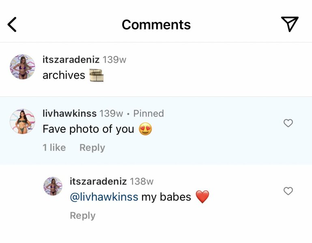Viewport: 312px width, 243px height.
Task: Tap the 'archives' caption text
Action: pos(64,75)
